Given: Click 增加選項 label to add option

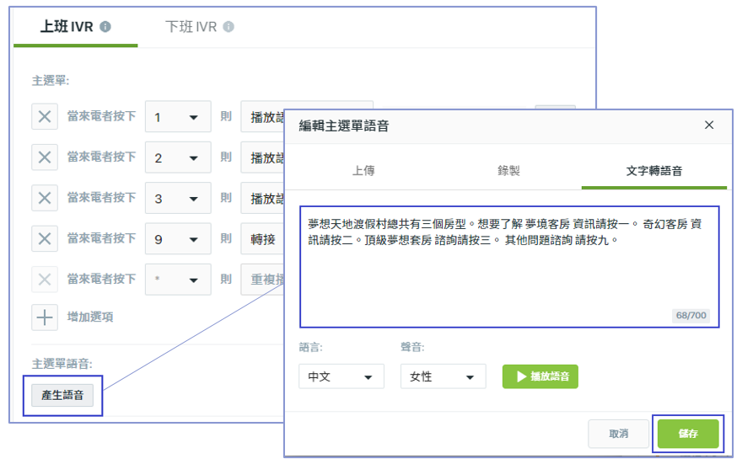Looking at the screenshot, I should click(90, 317).
